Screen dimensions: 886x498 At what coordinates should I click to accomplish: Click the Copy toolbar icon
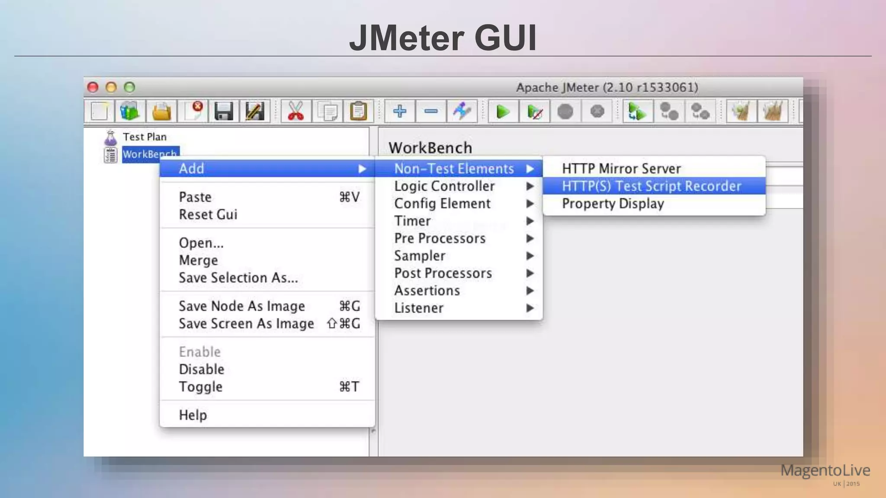pos(327,112)
